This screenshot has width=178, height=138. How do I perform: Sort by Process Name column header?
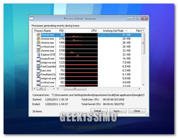(x=44, y=31)
